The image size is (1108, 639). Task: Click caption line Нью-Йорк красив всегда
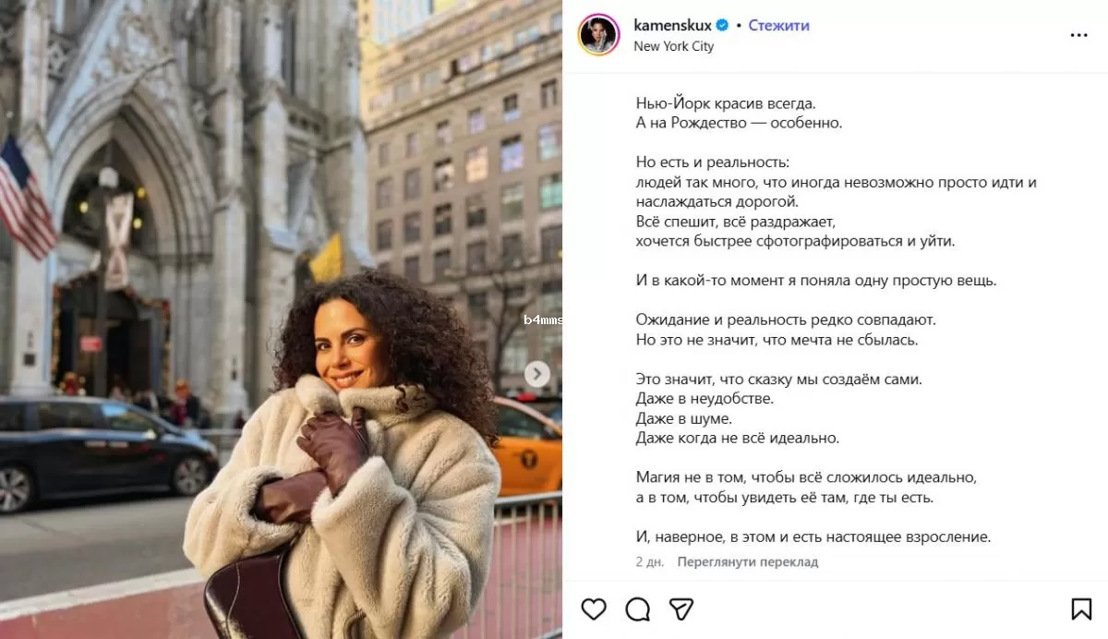[x=726, y=103]
